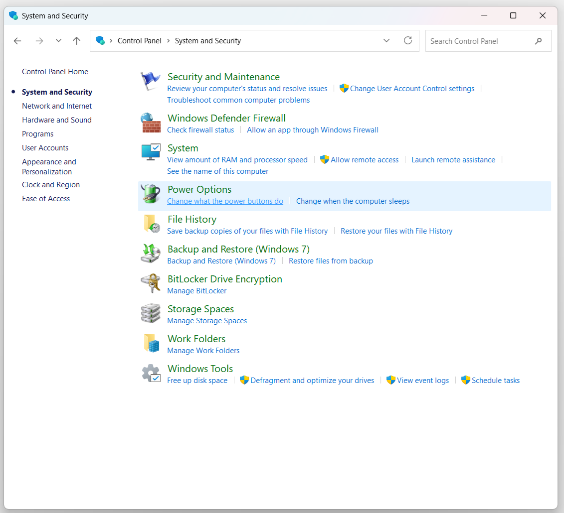Expand the address bar history dropdown
The image size is (564, 513).
[386, 41]
